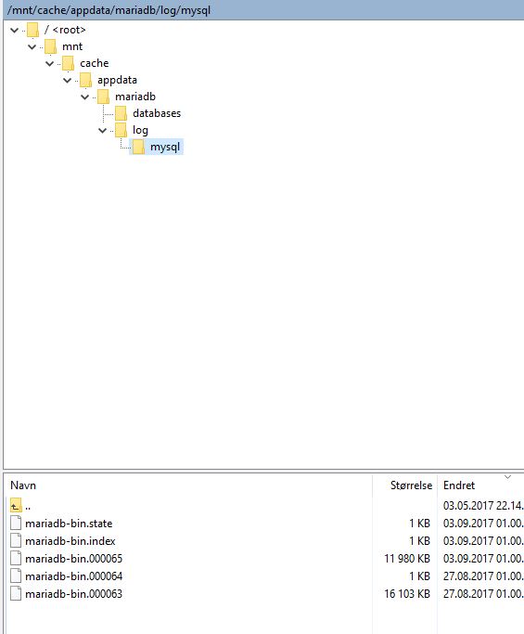Click the mariadb-bin.index file icon

tap(16, 541)
